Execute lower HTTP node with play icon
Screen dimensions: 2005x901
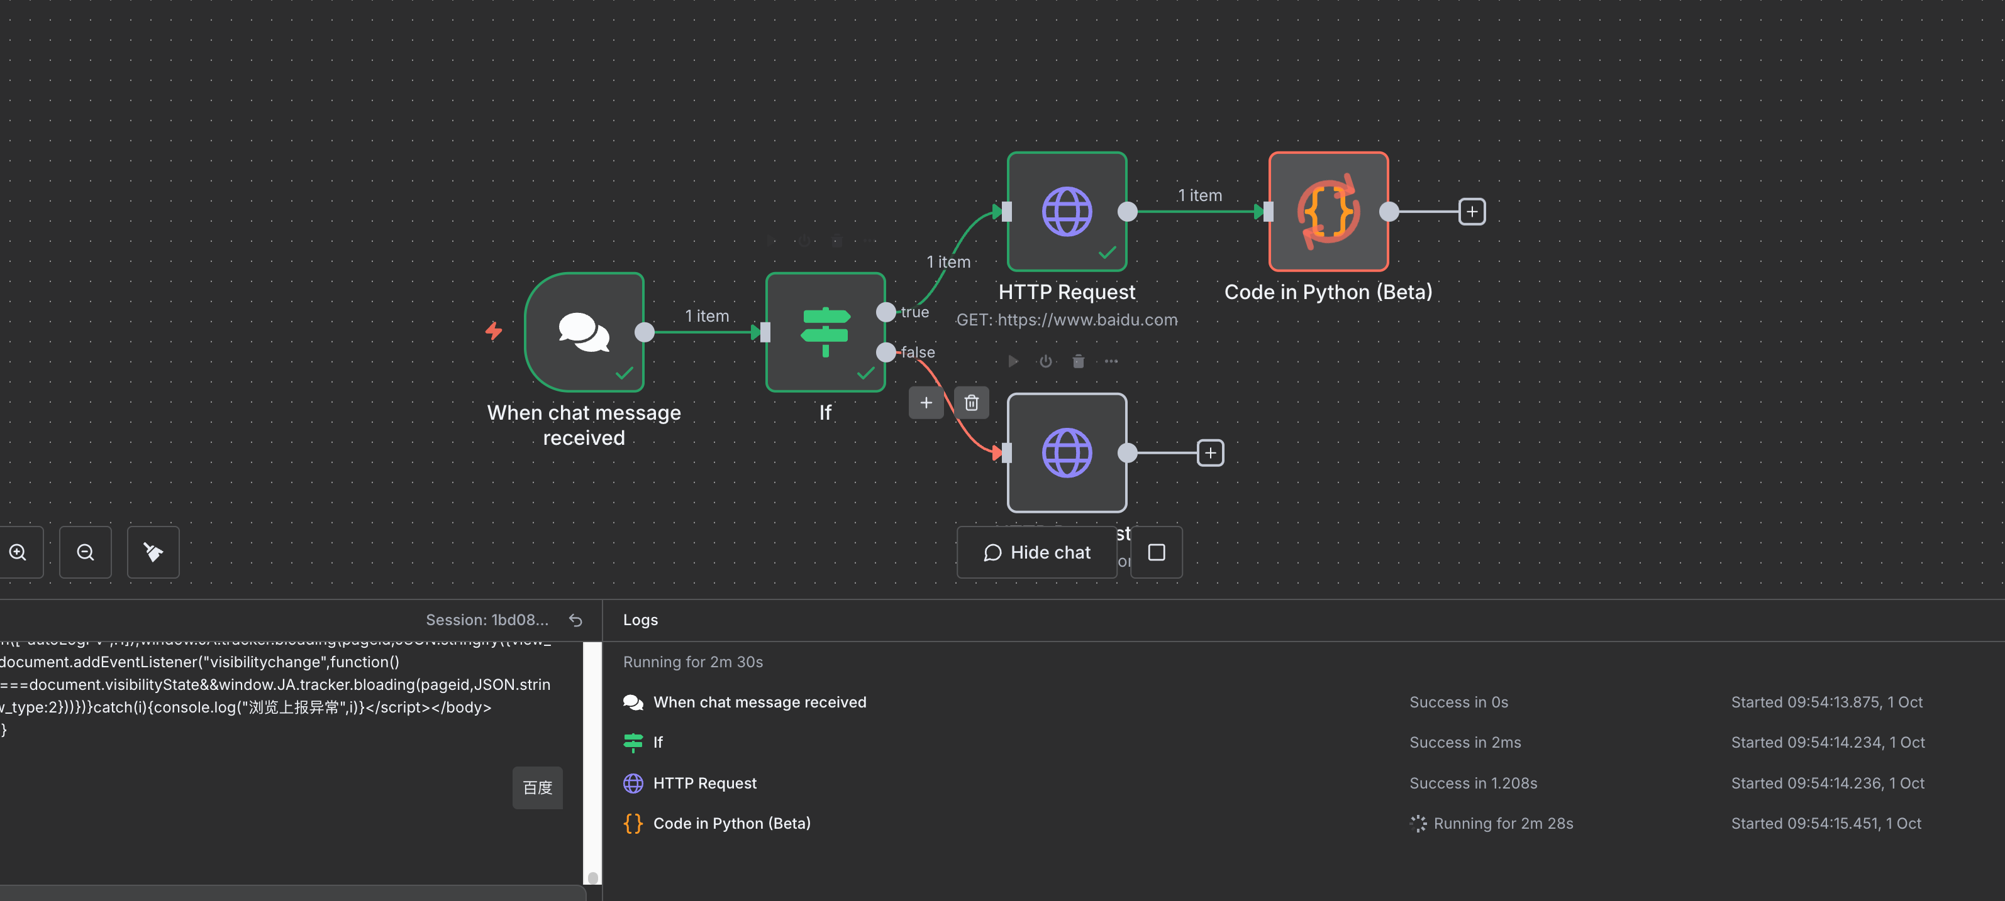(1013, 361)
